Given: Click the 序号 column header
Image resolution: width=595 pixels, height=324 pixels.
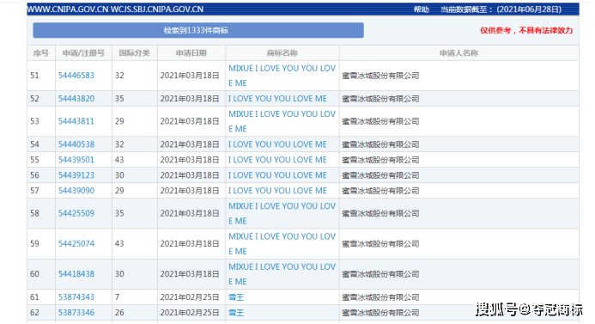Looking at the screenshot, I should pos(41,53).
